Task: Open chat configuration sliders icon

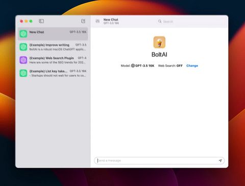Action: coord(97,21)
